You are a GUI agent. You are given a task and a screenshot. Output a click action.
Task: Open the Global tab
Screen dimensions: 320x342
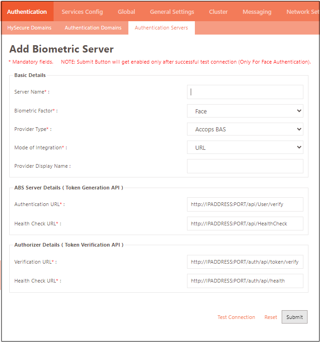coord(126,12)
